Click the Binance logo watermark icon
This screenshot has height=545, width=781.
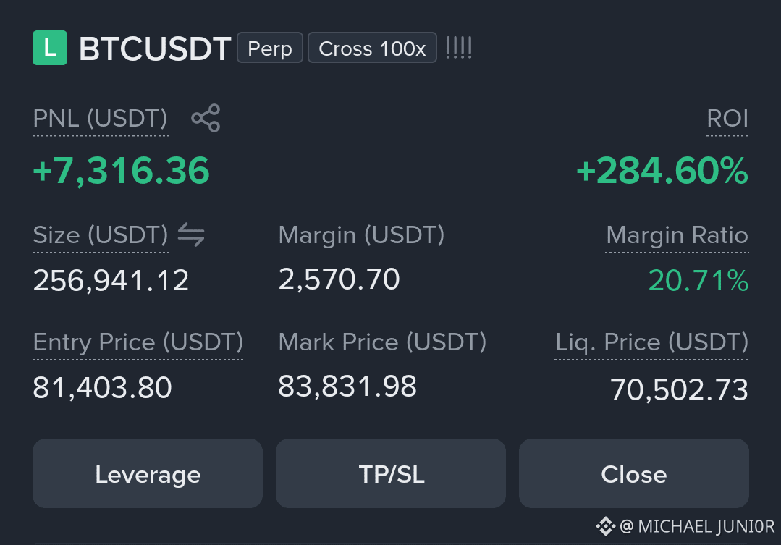[x=606, y=527]
